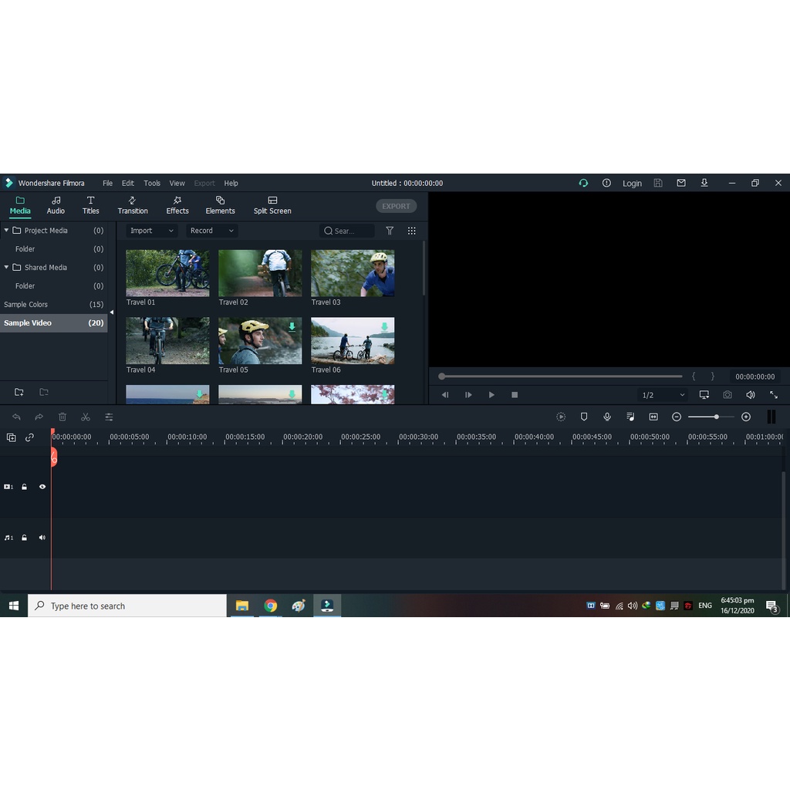Click the Login link in title bar
The height and width of the screenshot is (790, 790).
pos(632,184)
